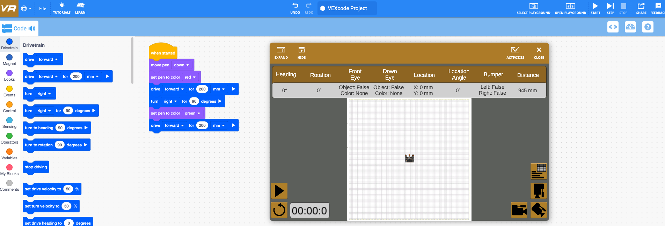Click the VEXcode Project name button
Screen dimensions: 665x226
coord(347,8)
